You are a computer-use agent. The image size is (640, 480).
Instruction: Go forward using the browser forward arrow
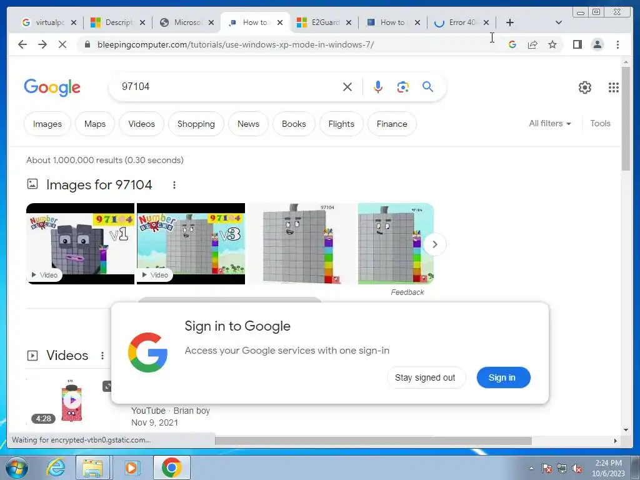(42, 44)
